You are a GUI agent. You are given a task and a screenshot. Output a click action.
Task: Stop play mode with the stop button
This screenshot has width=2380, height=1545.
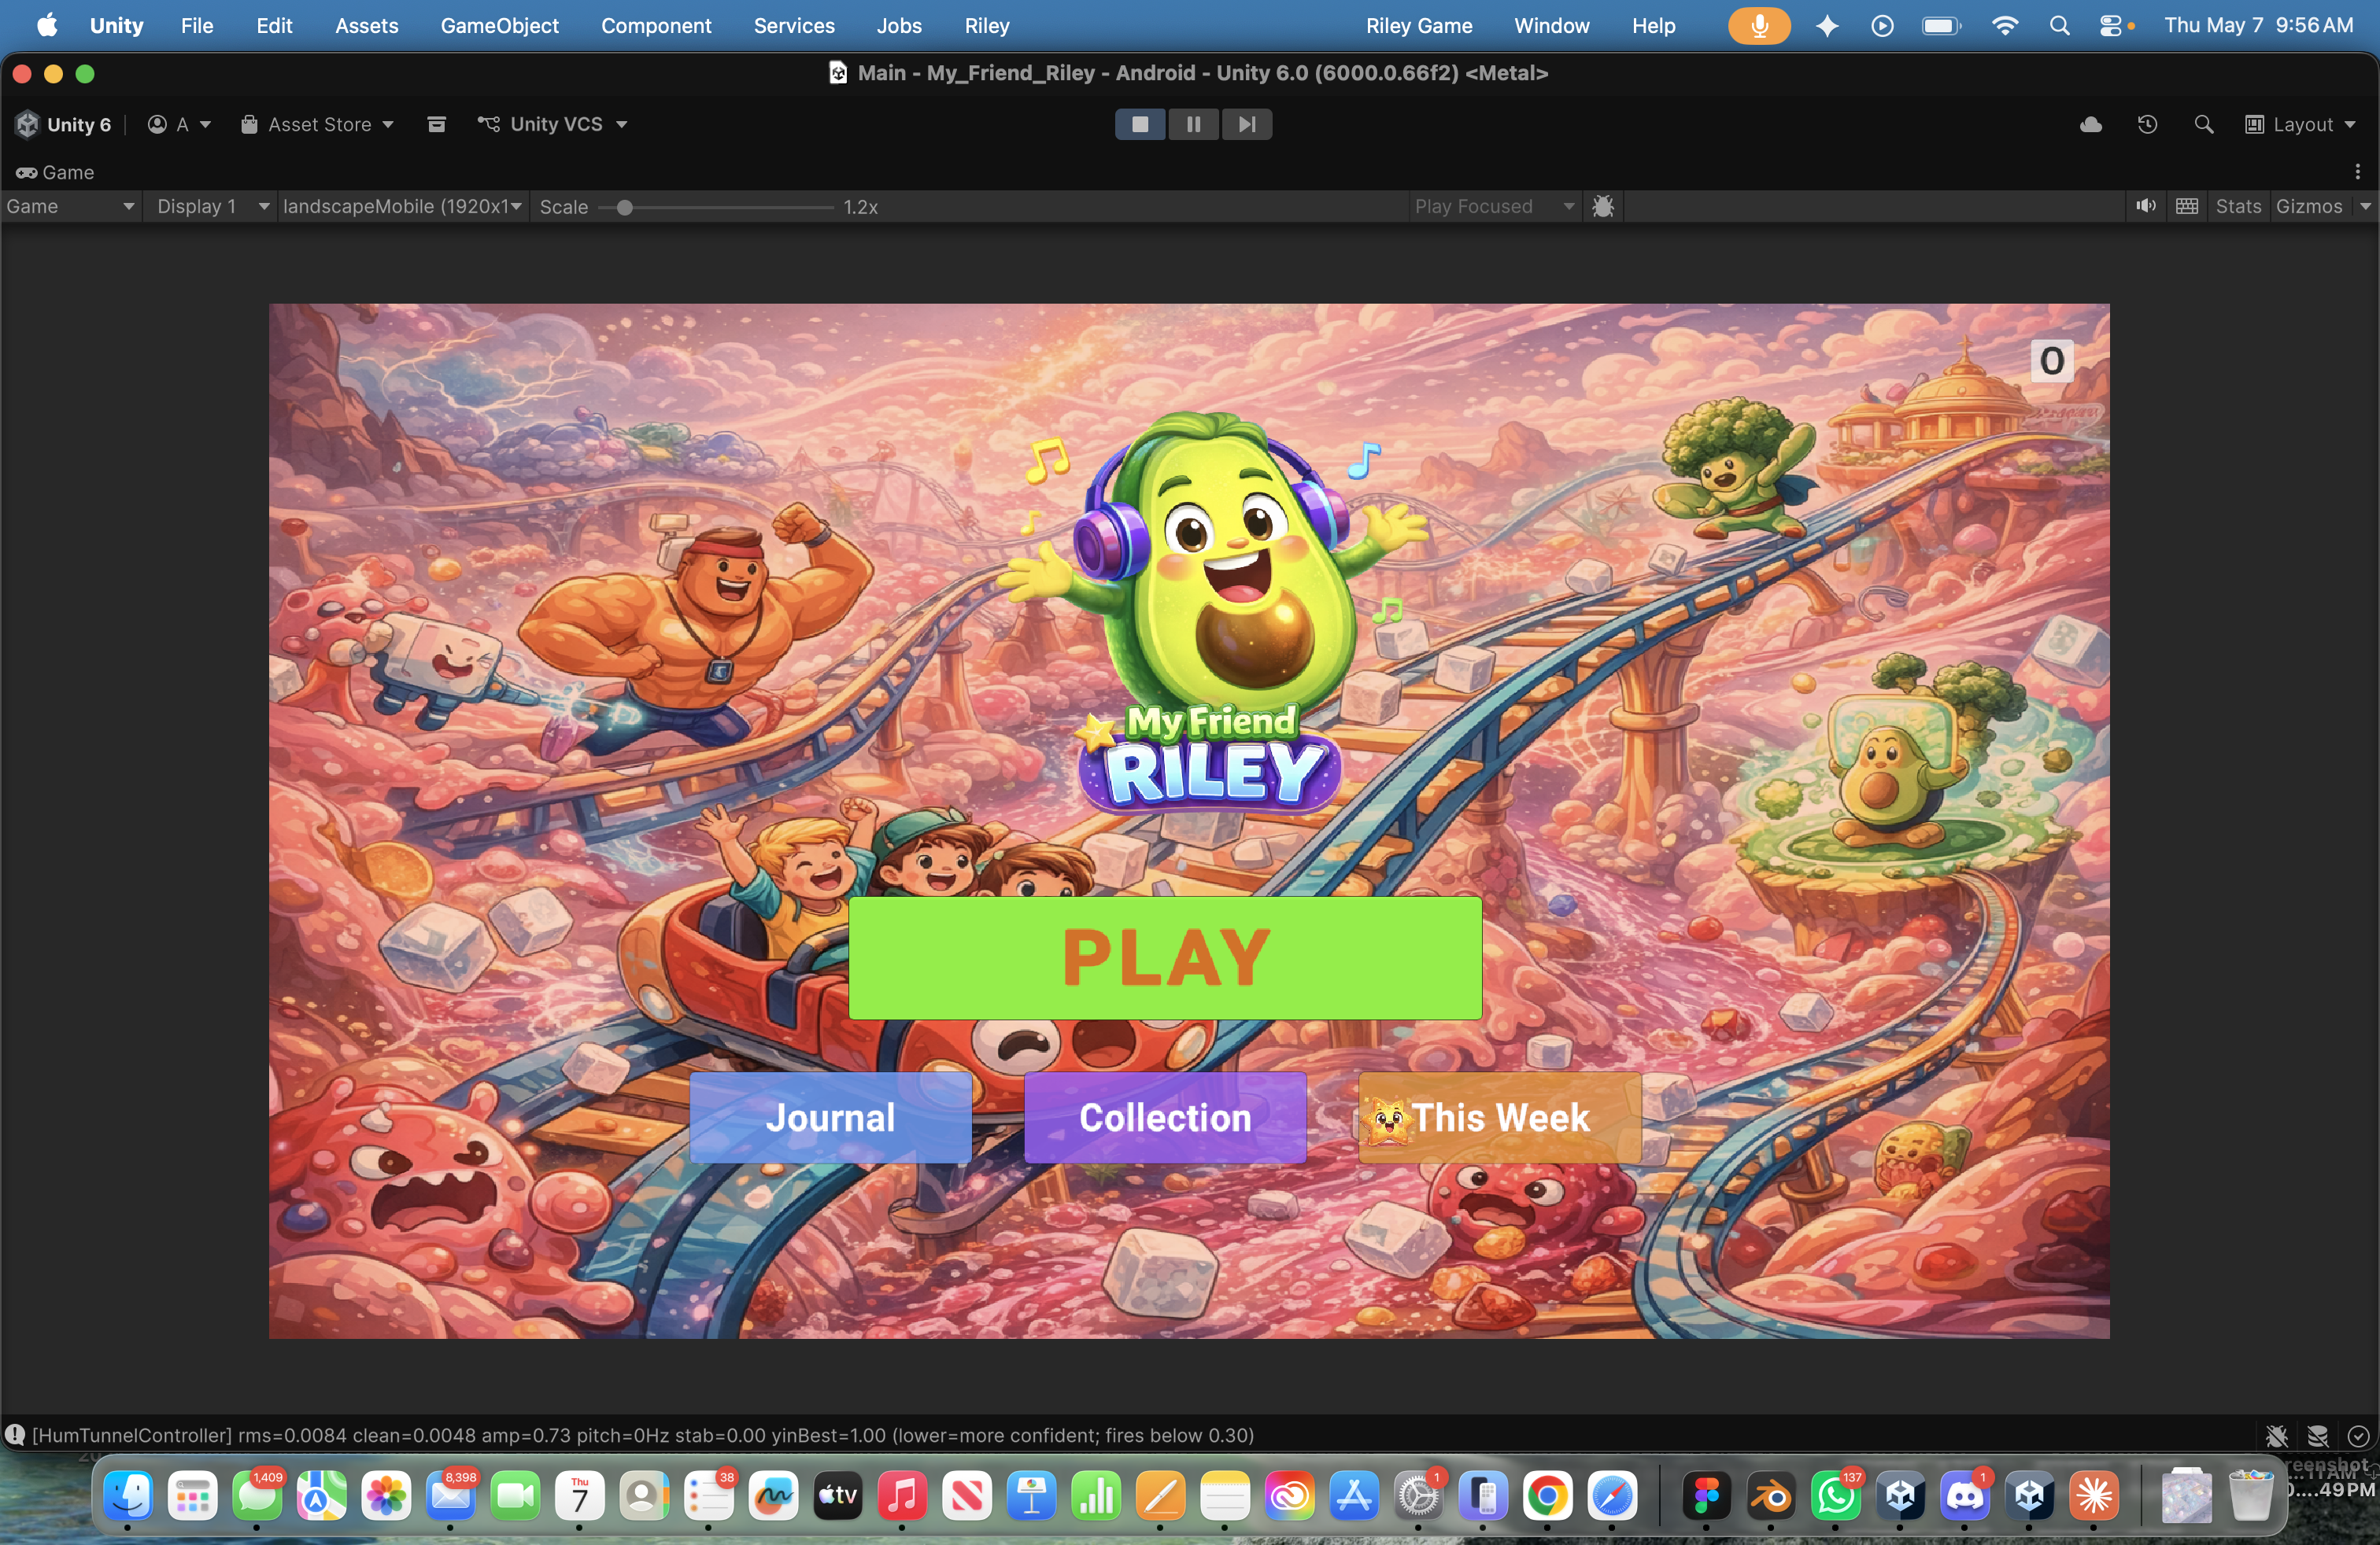click(1140, 124)
